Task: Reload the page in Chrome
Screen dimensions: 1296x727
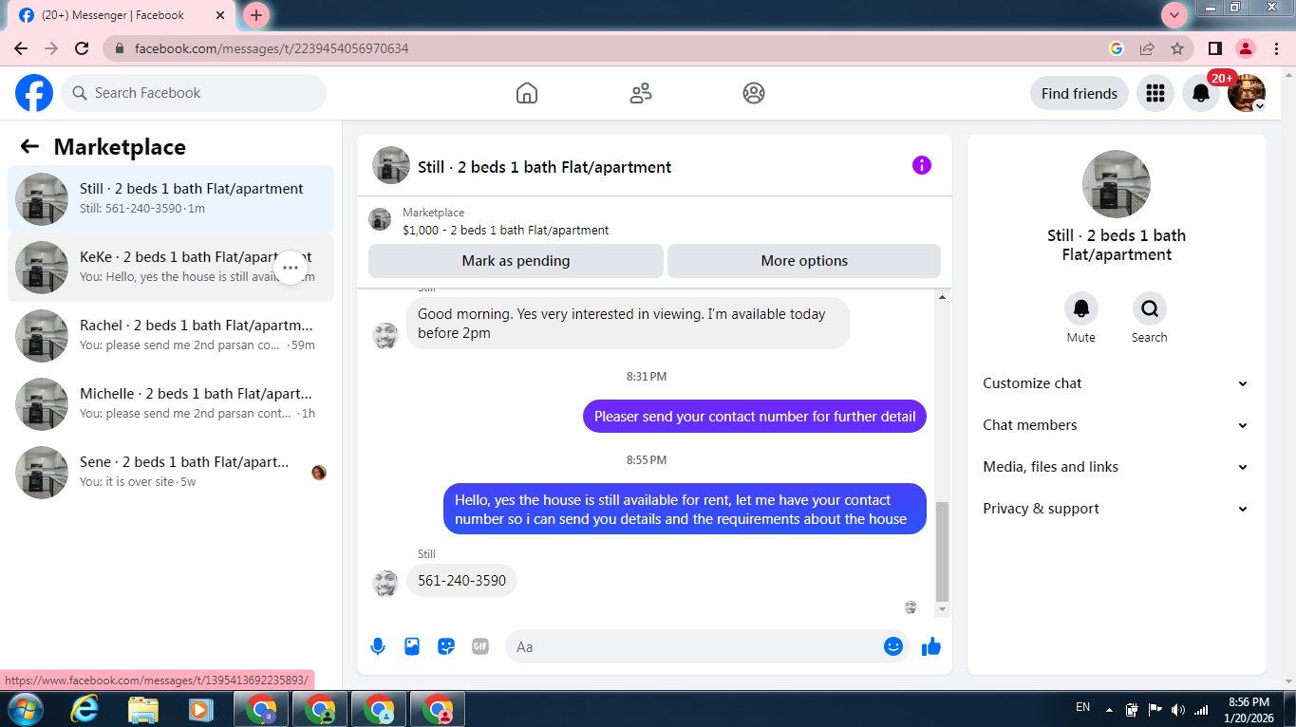Action: tap(82, 48)
